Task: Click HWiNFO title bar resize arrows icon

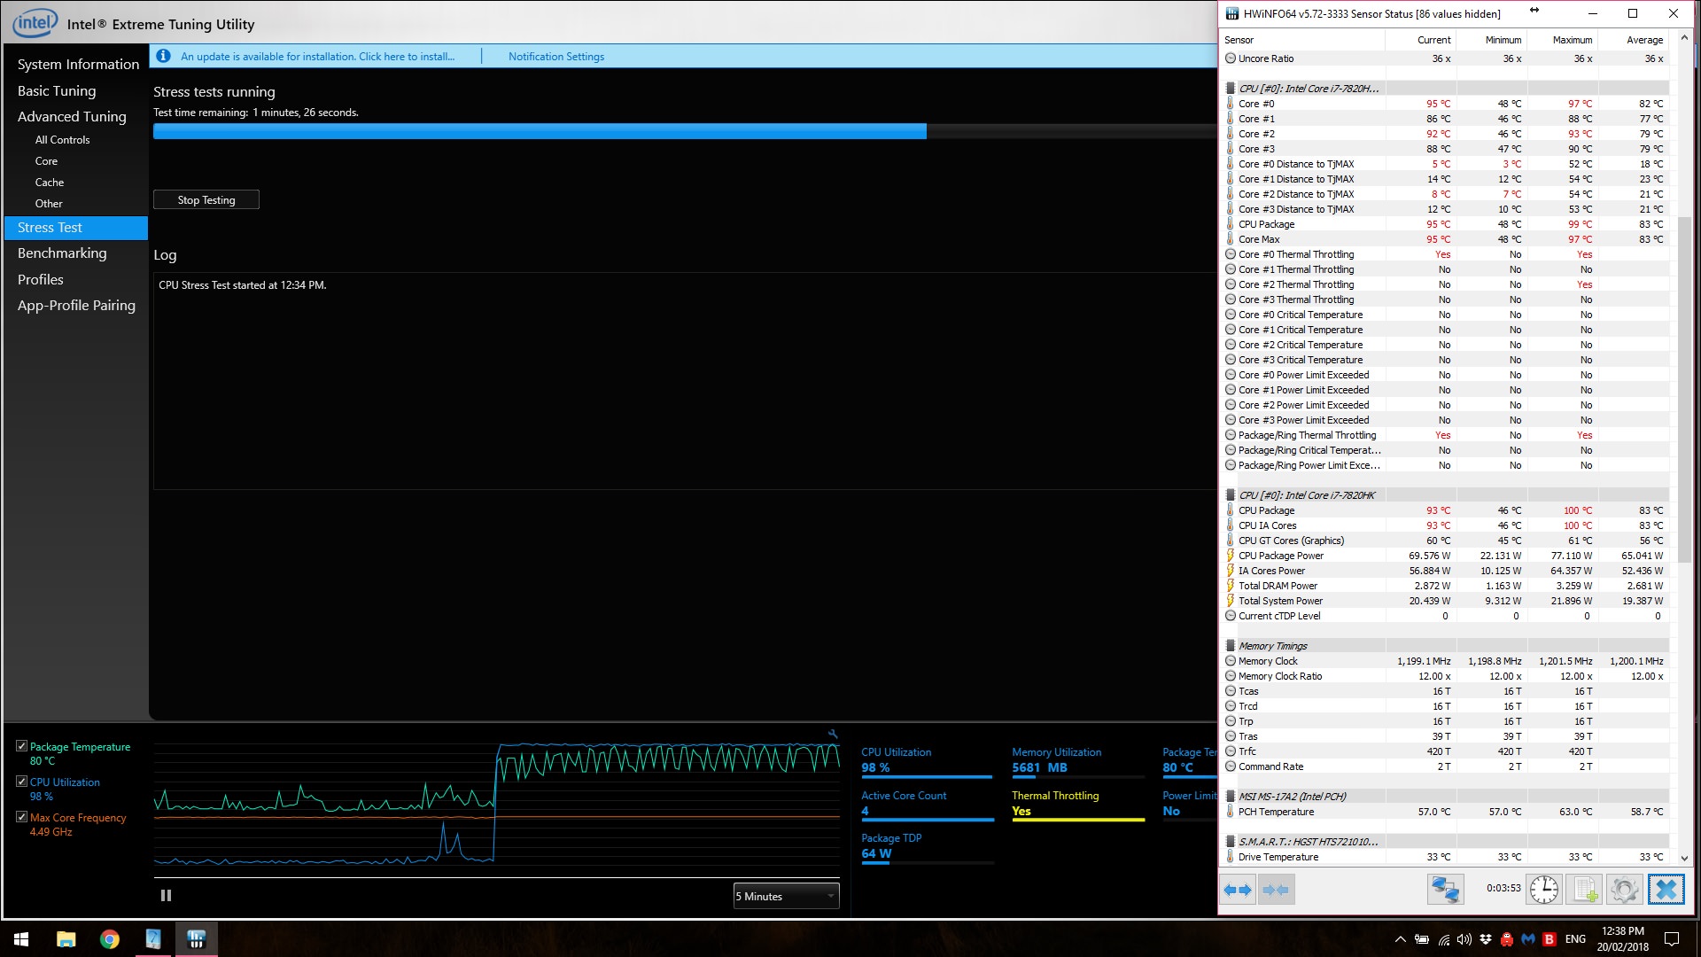Action: pos(1534,11)
